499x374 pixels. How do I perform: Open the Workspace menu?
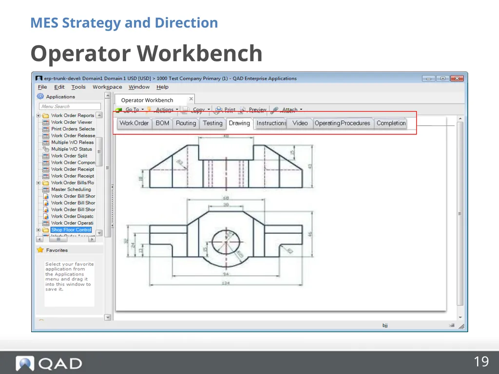click(107, 87)
